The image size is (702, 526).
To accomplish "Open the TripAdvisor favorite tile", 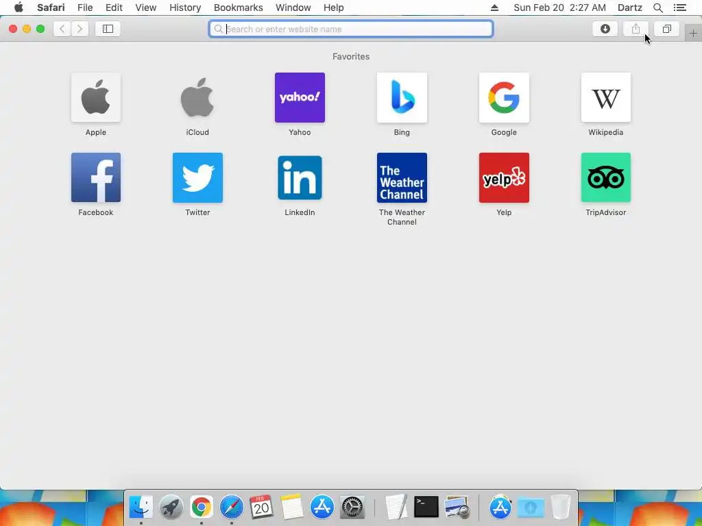I will [x=606, y=177].
